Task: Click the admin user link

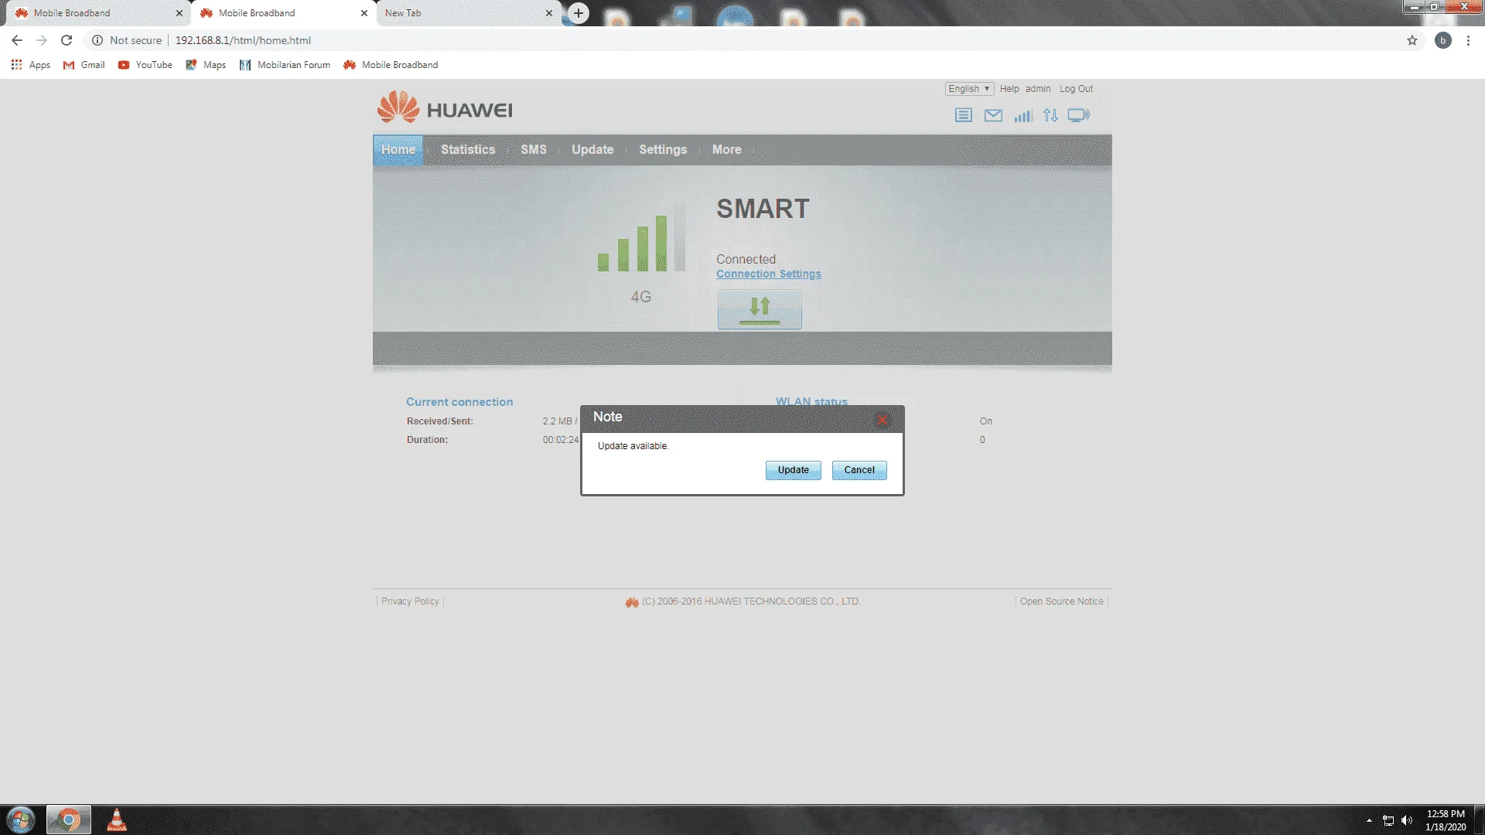Action: click(x=1038, y=89)
